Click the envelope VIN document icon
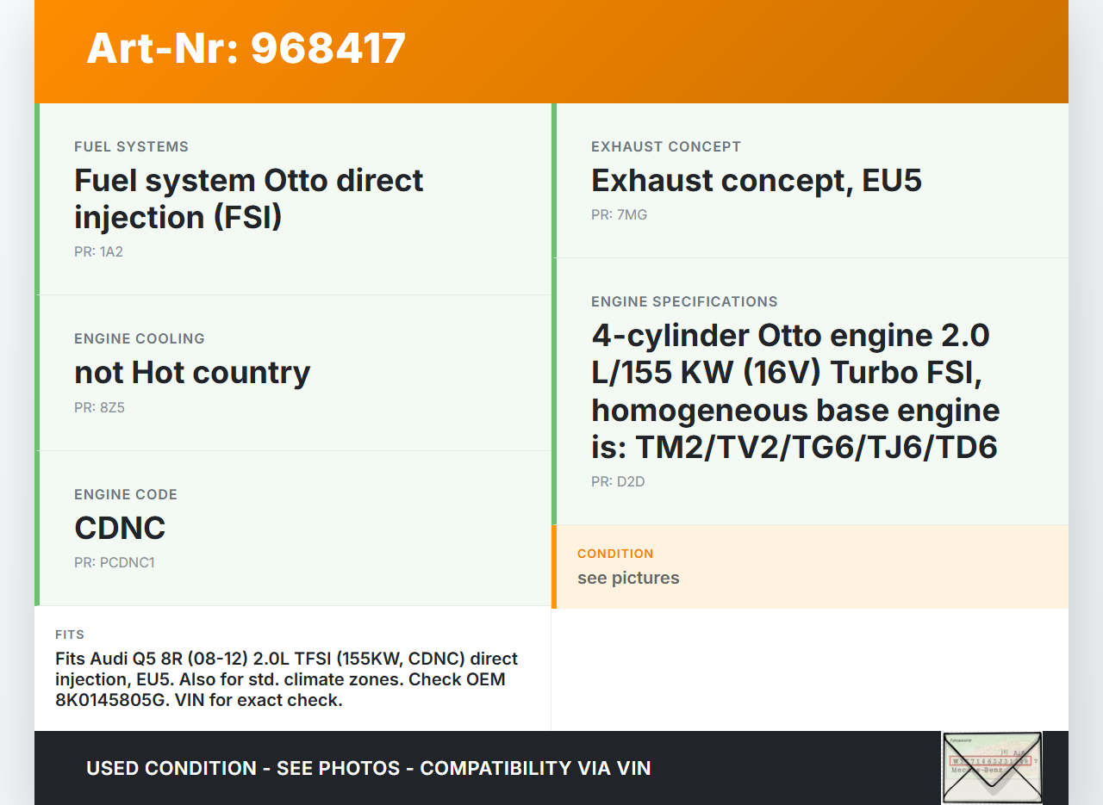The height and width of the screenshot is (805, 1103). click(992, 766)
